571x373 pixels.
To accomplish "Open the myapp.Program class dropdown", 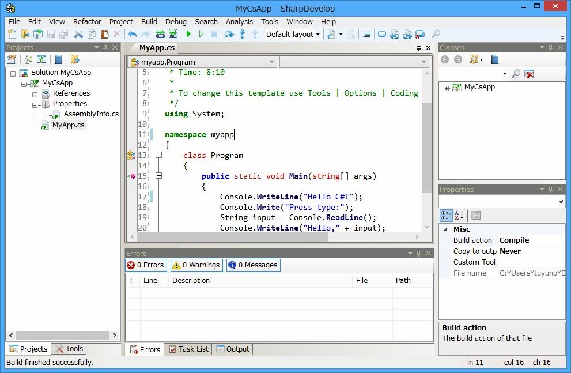I will click(203, 62).
